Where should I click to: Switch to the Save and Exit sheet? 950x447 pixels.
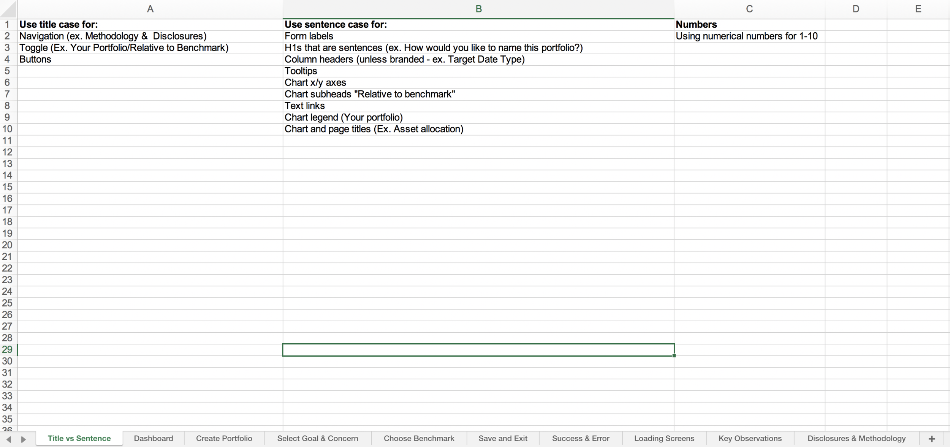(503, 438)
